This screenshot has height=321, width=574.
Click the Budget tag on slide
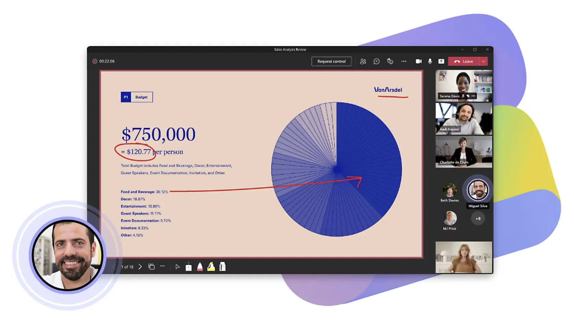point(141,97)
